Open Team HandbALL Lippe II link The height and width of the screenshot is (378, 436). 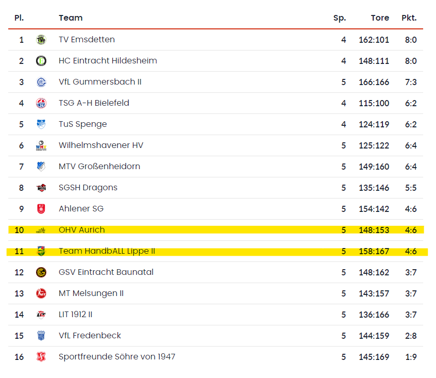pos(107,251)
